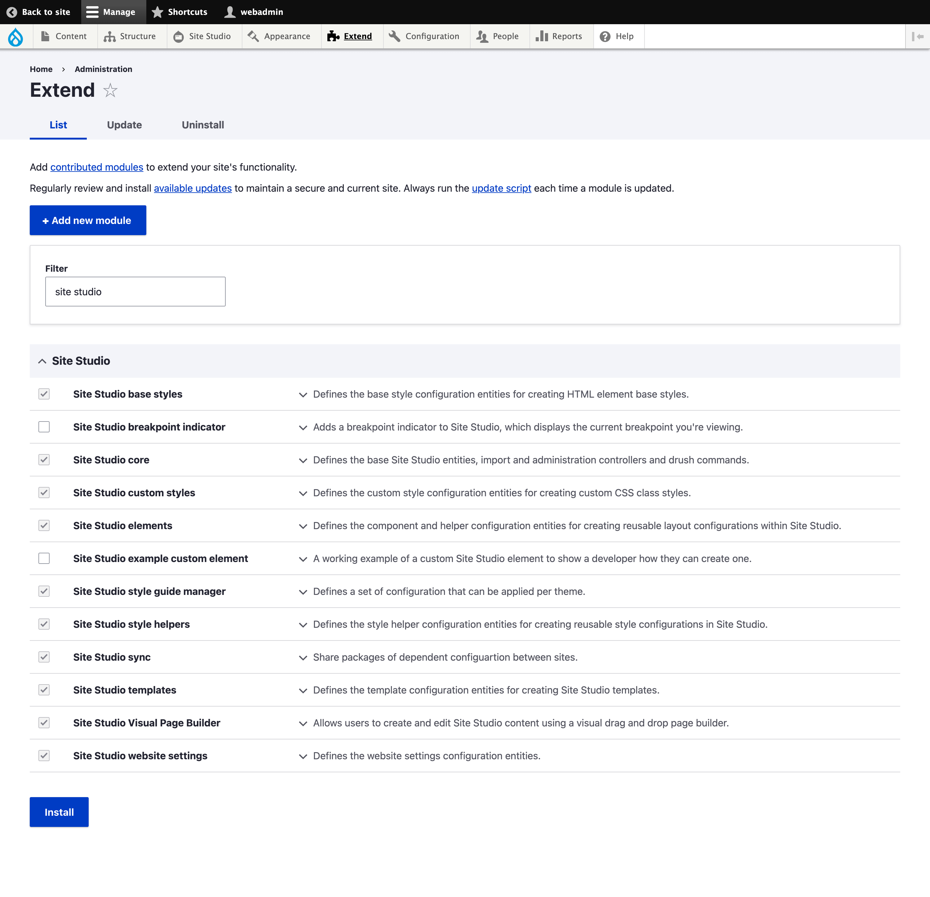Screen dimensions: 930x897
Task: Expand Site Studio elements description details
Action: tap(303, 527)
